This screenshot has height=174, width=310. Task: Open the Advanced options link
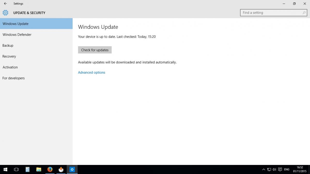coord(91,72)
